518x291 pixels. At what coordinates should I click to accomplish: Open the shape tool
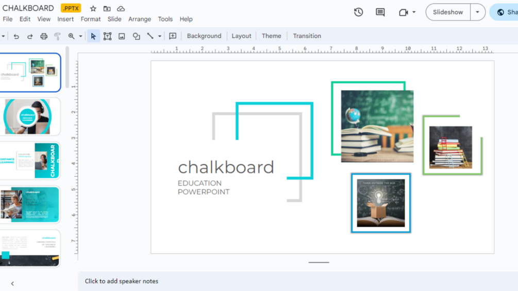[136, 36]
